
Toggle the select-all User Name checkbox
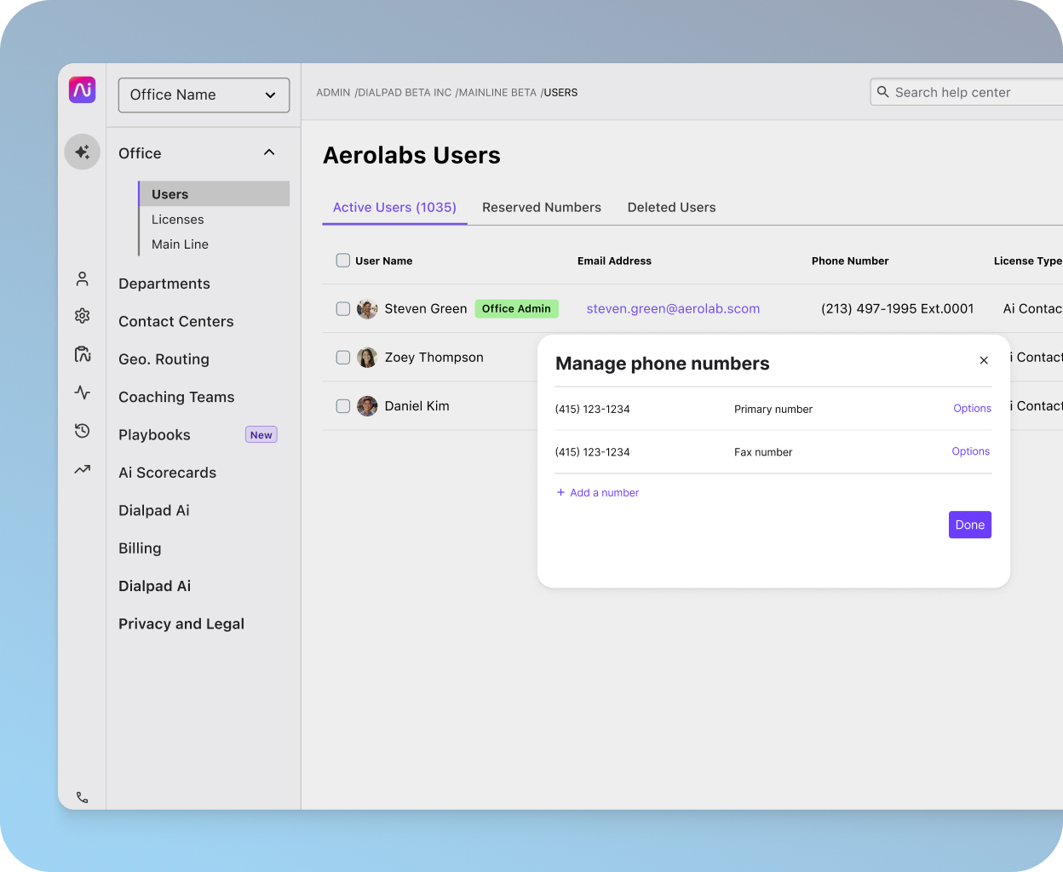click(343, 261)
